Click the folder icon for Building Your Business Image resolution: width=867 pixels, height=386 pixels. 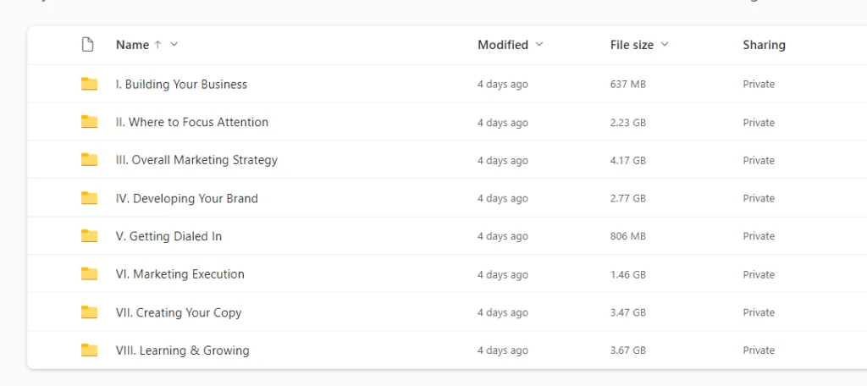(89, 84)
